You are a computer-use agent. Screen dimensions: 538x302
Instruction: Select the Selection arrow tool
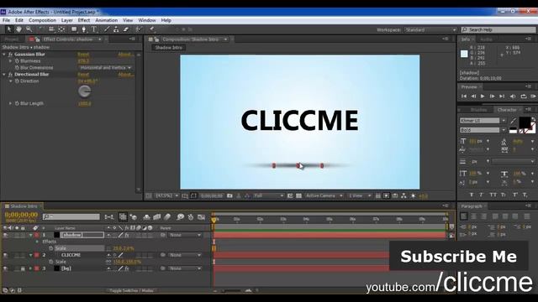pyautogui.click(x=9, y=29)
